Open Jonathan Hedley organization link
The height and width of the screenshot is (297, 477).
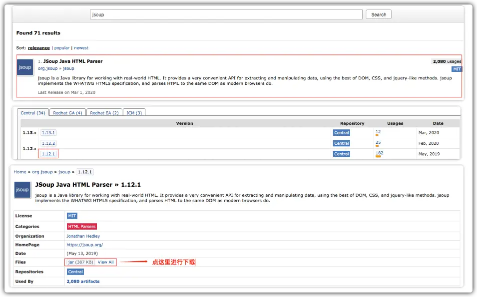pos(83,236)
